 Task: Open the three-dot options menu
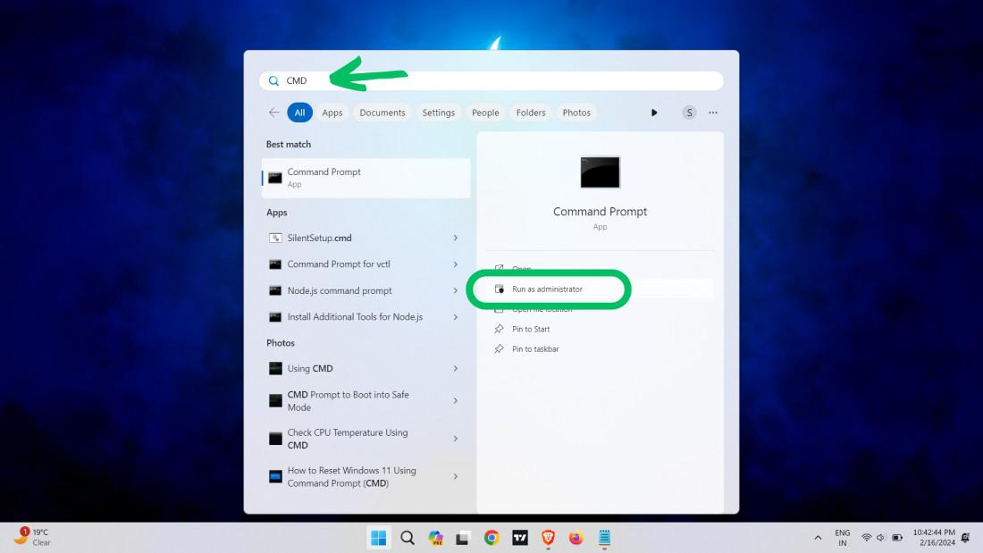[x=713, y=113]
